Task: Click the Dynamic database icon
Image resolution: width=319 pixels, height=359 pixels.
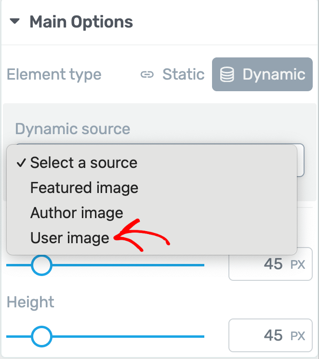Action: (227, 74)
